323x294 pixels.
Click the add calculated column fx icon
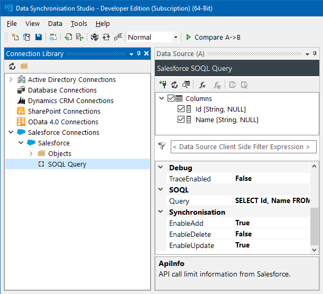[202, 85]
